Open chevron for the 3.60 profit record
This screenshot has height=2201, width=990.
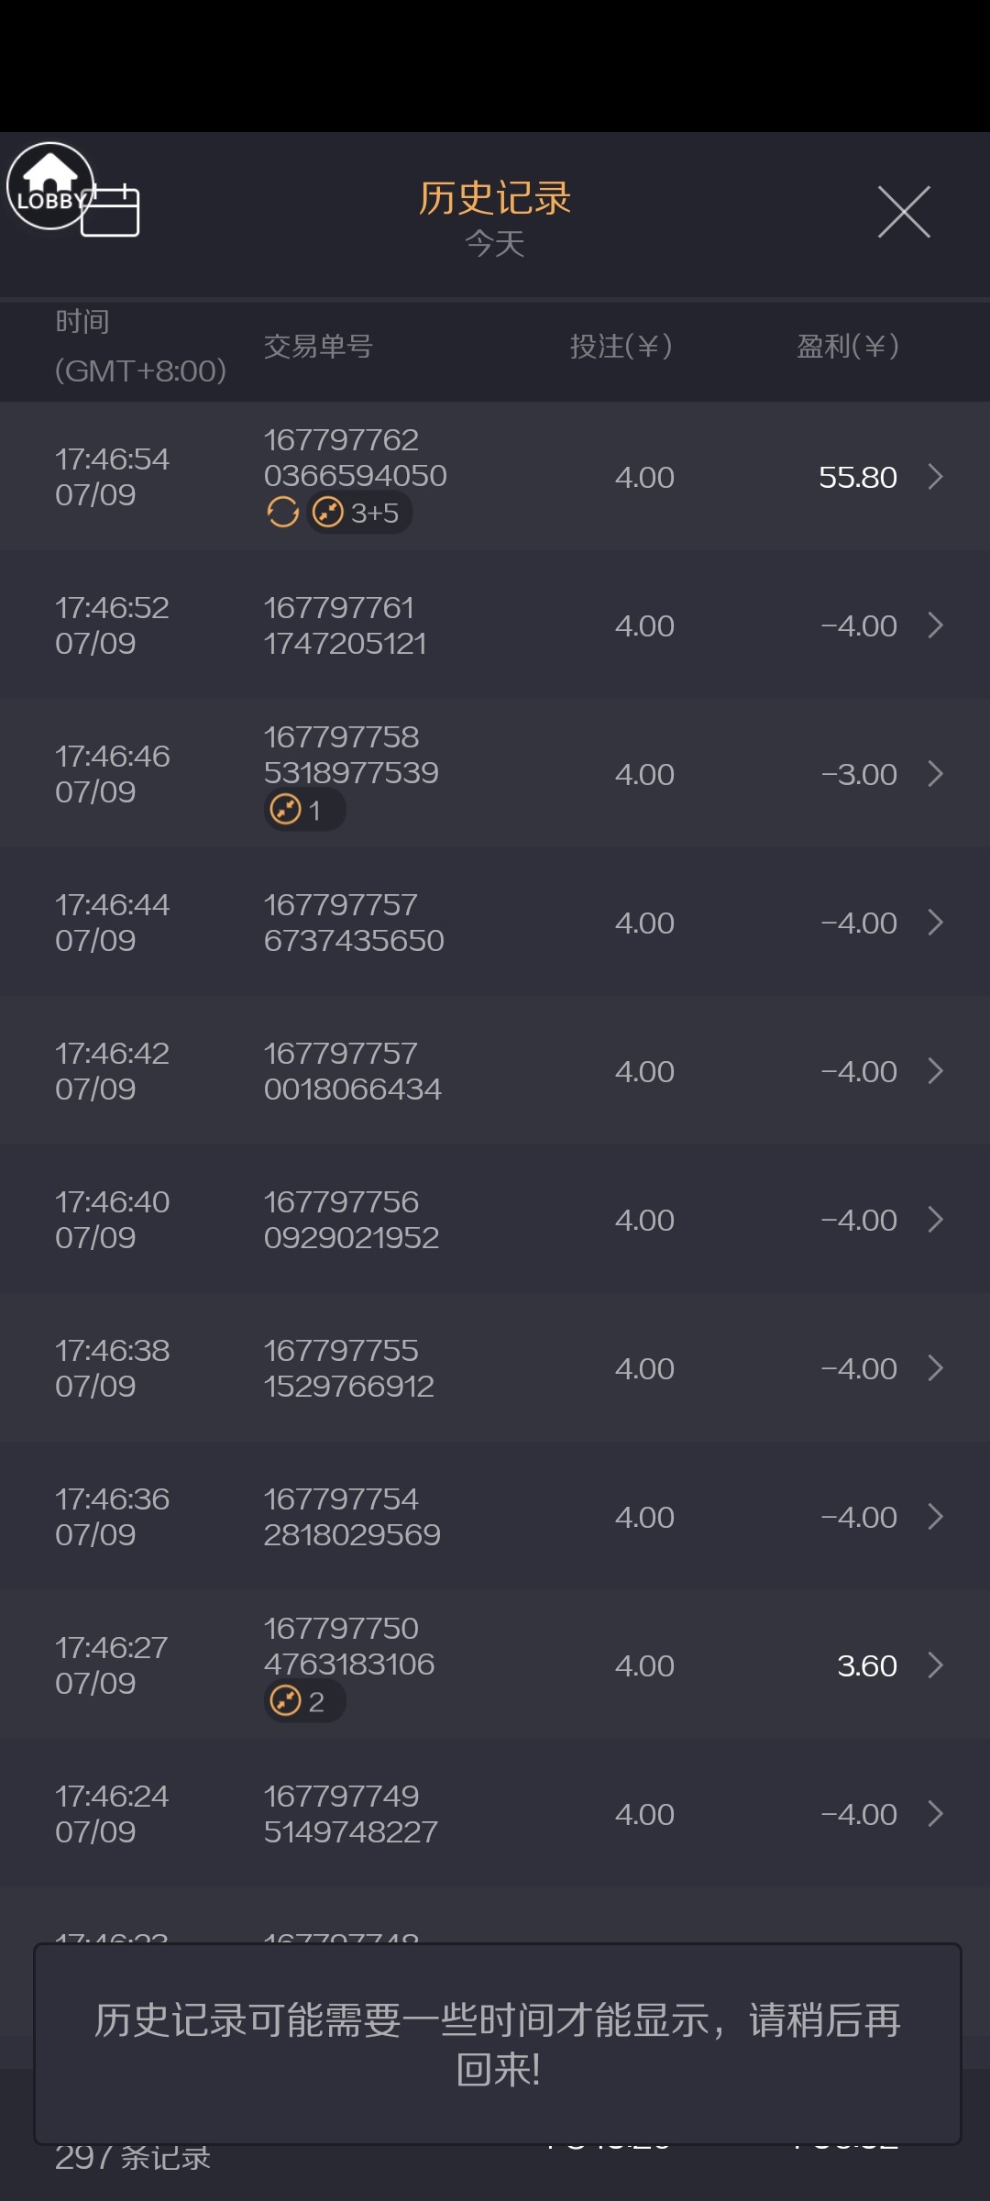click(935, 1665)
